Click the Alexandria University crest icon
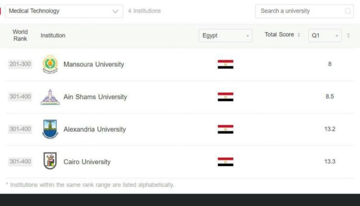Viewport: 360px width, 206px height. pyautogui.click(x=50, y=129)
